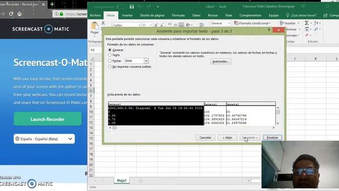Click the Find magnifier icon in Edición
The width and height of the screenshot is (339, 191).
(x=316, y=29)
